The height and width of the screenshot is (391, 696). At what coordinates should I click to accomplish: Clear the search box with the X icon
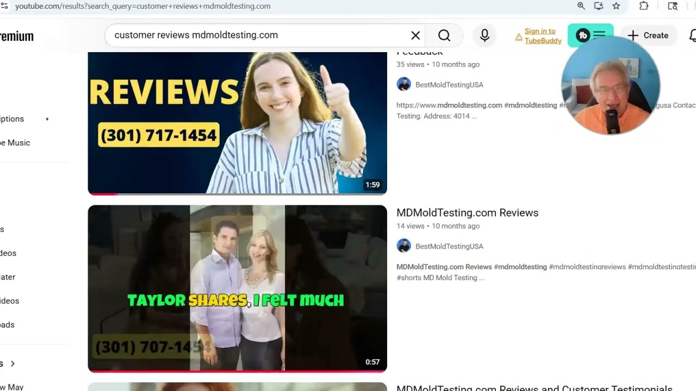pyautogui.click(x=415, y=35)
